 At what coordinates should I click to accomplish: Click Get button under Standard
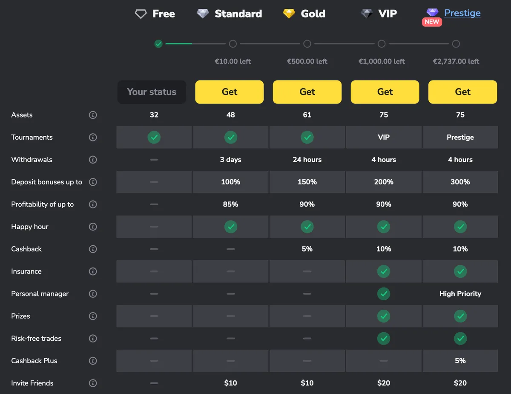[x=230, y=92]
